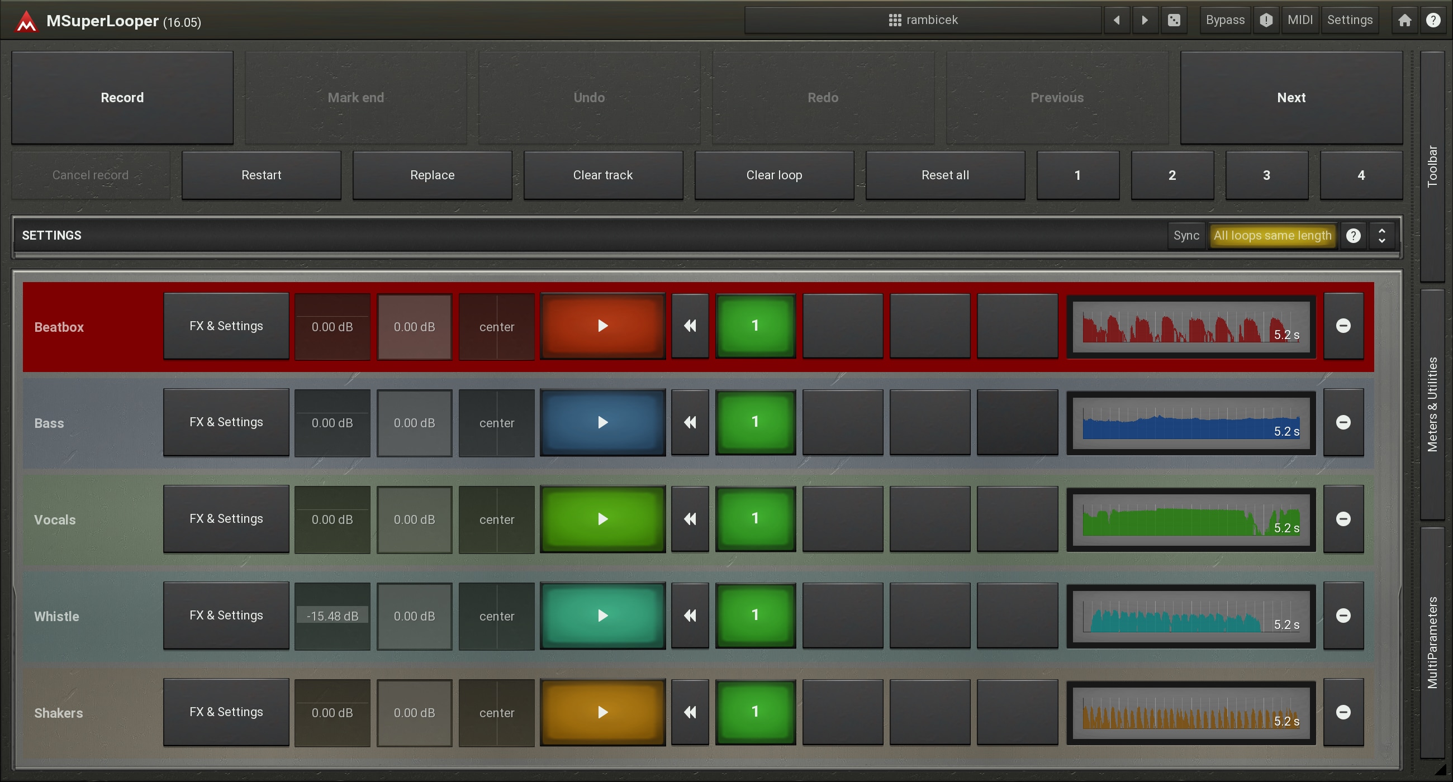
Task: Remove the Vocals track with minus icon
Action: tap(1343, 519)
